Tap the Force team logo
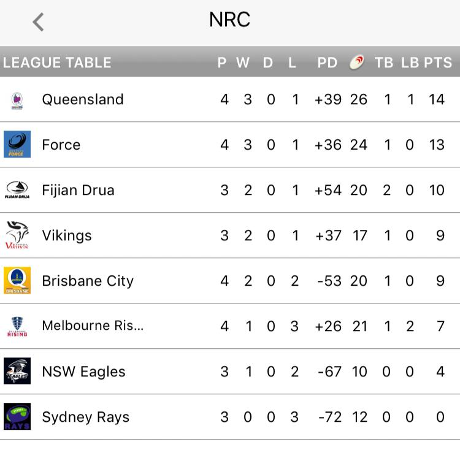Screen dimensions: 460x458 point(17,145)
